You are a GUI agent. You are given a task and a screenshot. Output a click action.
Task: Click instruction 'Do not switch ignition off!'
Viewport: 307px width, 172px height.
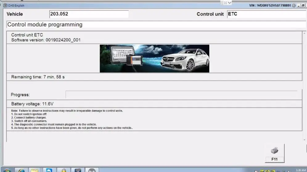click(29, 114)
